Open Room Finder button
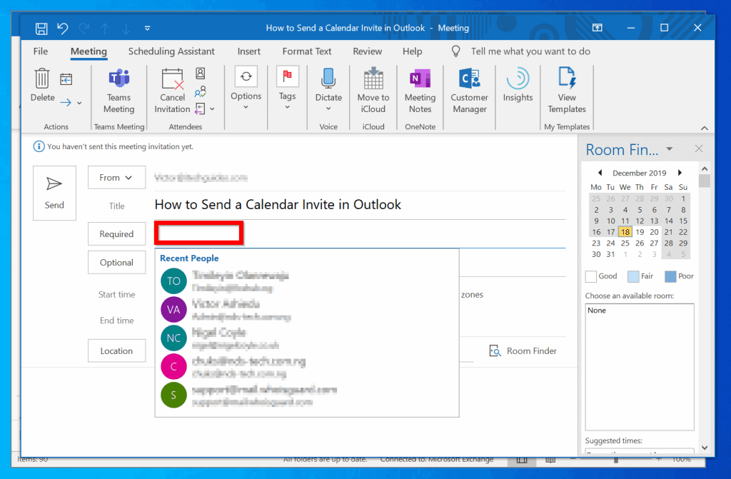This screenshot has width=731, height=479. 523,351
